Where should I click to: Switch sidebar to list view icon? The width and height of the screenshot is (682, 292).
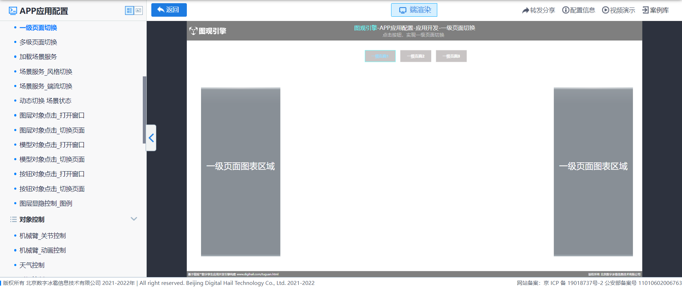tap(129, 11)
